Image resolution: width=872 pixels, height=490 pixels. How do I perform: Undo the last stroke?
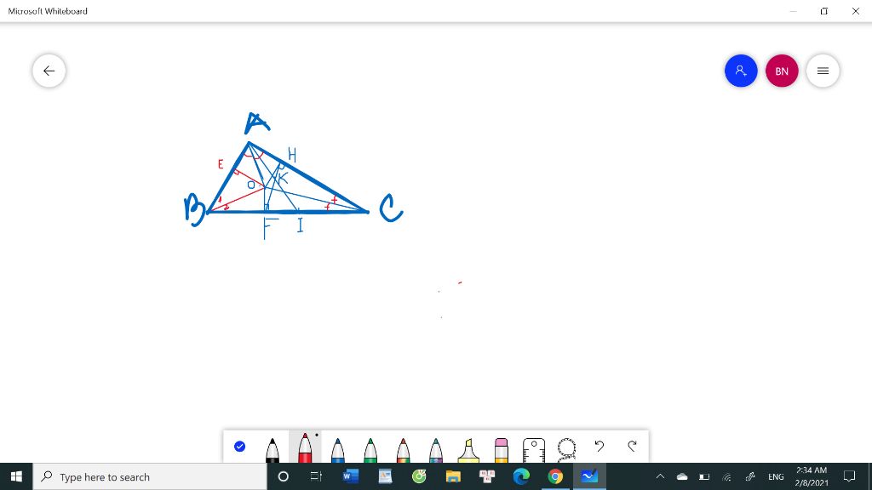[599, 446]
